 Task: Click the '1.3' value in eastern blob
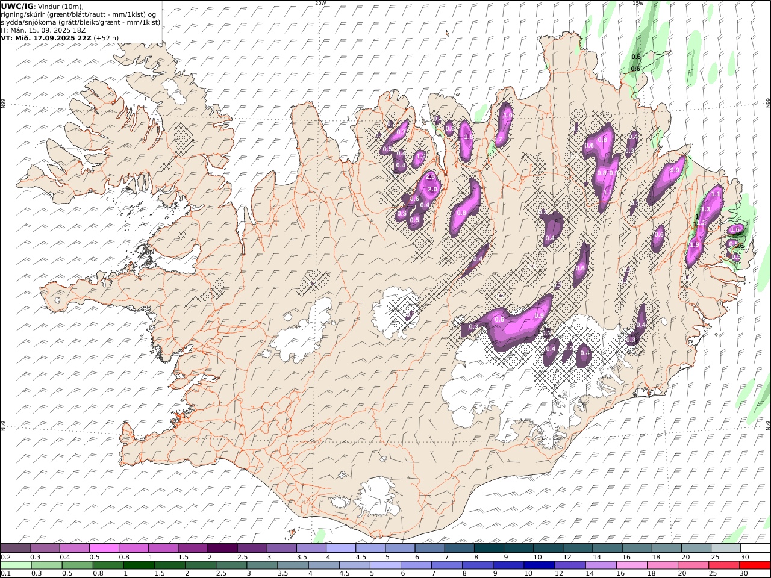[706, 209]
